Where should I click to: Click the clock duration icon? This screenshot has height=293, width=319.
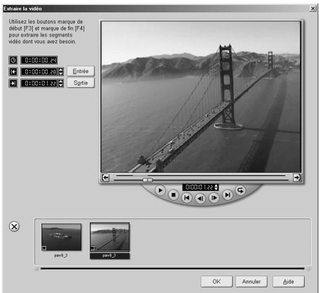tap(13, 60)
